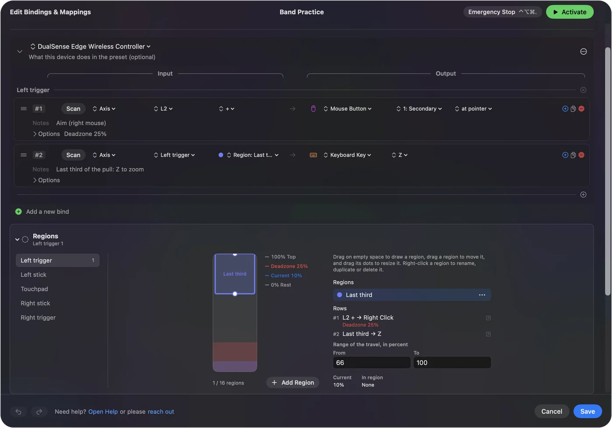Remove the Left trigger group
This screenshot has width=612, height=428.
coord(583,90)
